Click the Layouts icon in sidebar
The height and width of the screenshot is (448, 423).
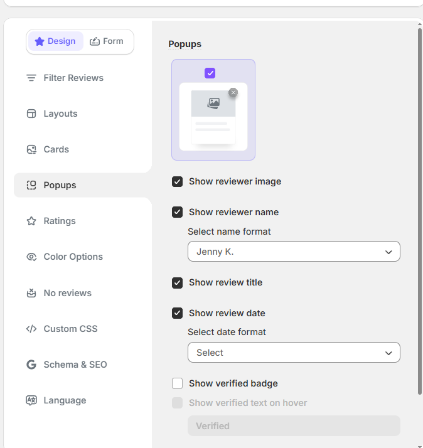click(31, 114)
